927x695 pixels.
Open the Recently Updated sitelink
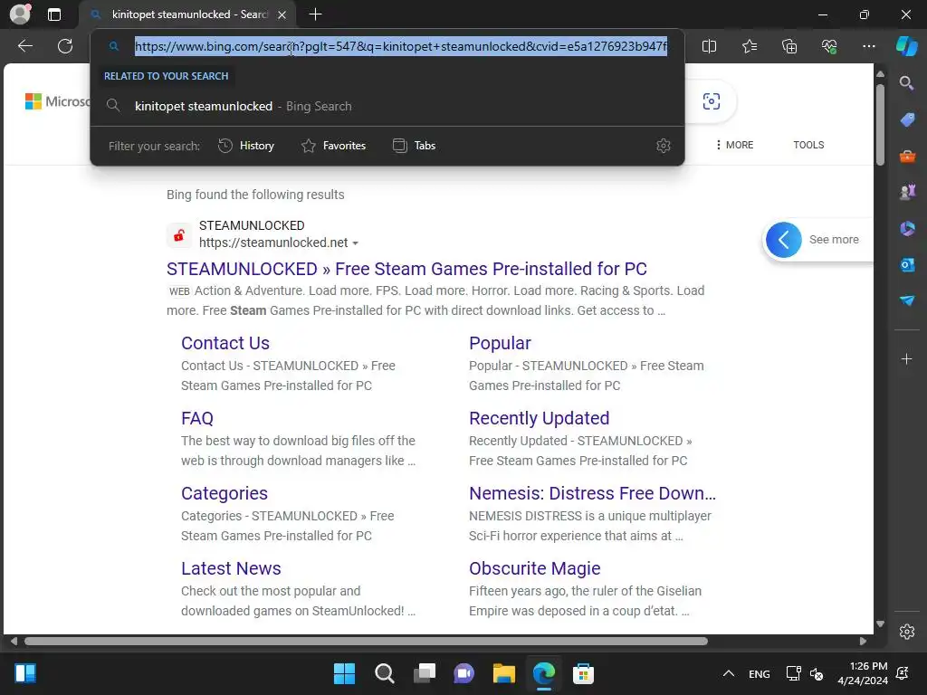[x=540, y=418]
